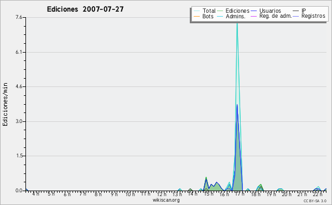This screenshot has height=205, width=332.
Task: Click the 'CC BY-SA 3.0' license text
Action: click(315, 201)
